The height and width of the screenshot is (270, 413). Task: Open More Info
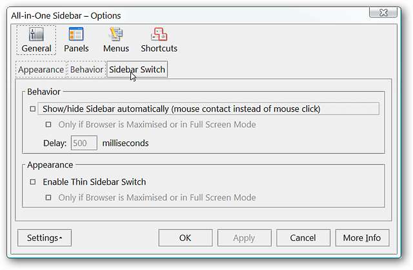tap(362, 238)
